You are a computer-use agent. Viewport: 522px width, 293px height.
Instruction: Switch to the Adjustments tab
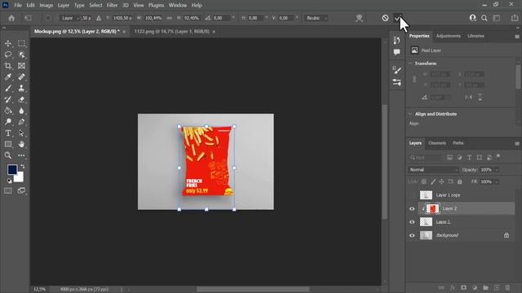coord(448,36)
